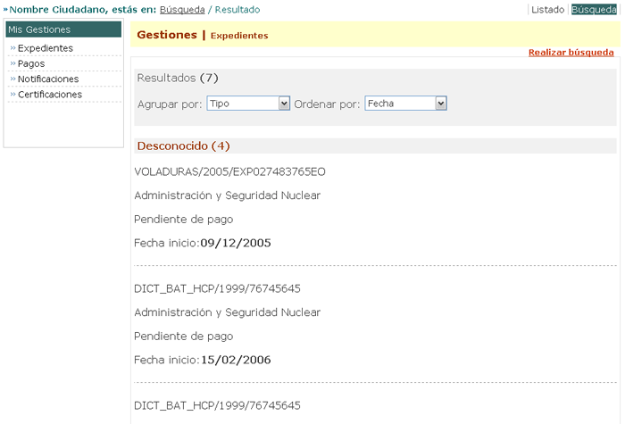
Task: Click the arrow icon before Notificaciones
Action: point(12,79)
